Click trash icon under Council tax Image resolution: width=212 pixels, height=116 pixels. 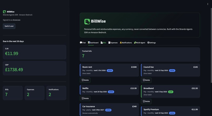pyautogui.click(x=144, y=80)
